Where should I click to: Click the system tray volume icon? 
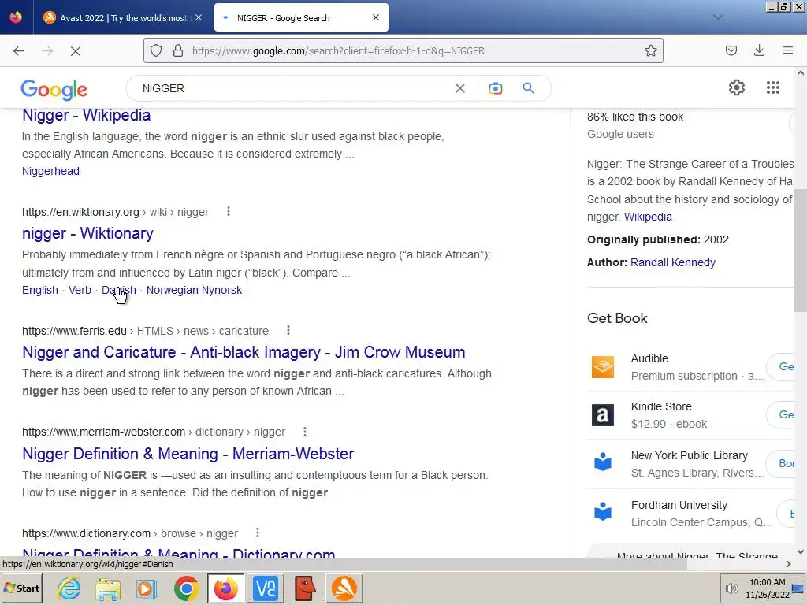[x=731, y=588]
